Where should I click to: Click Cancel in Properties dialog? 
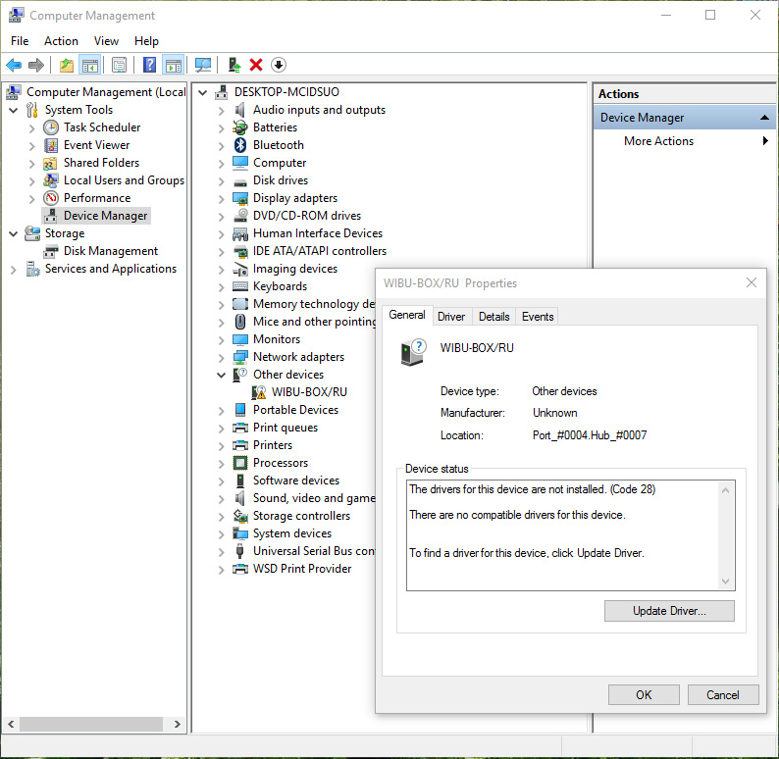pyautogui.click(x=723, y=694)
